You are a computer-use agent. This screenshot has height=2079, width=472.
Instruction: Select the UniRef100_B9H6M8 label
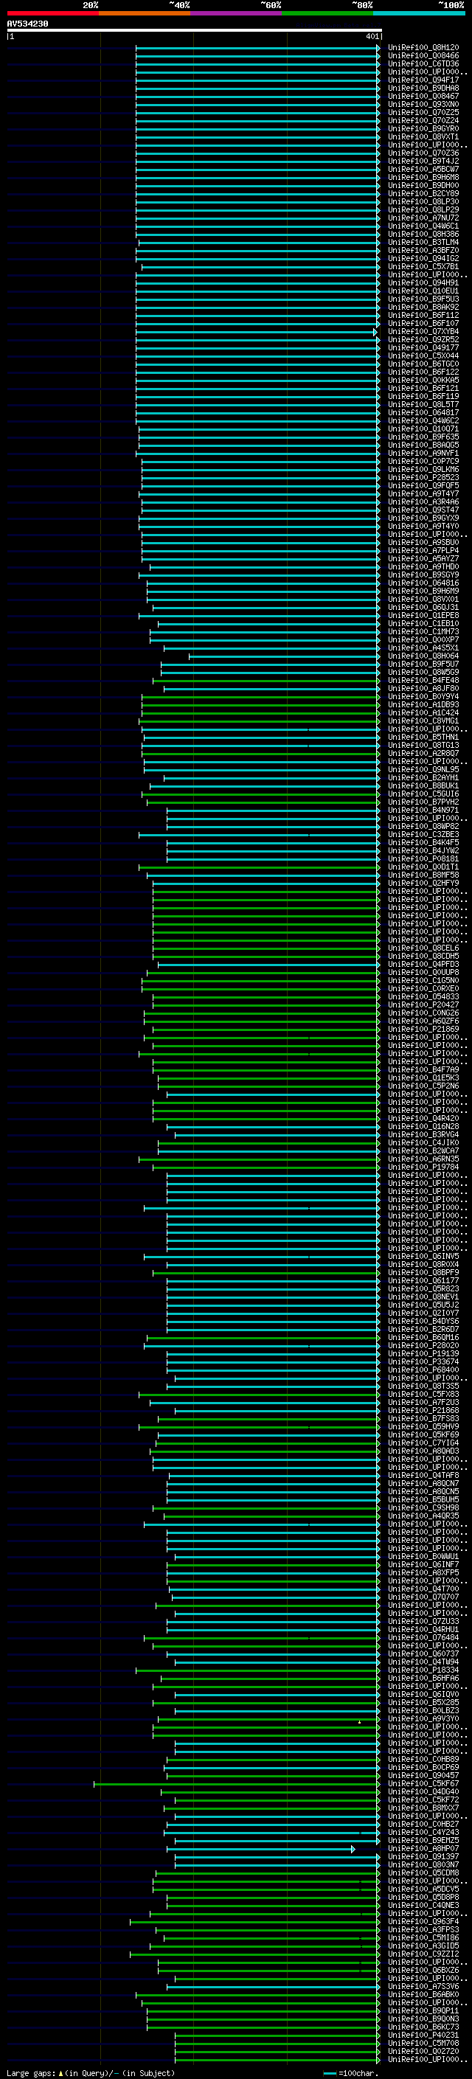coord(423,178)
